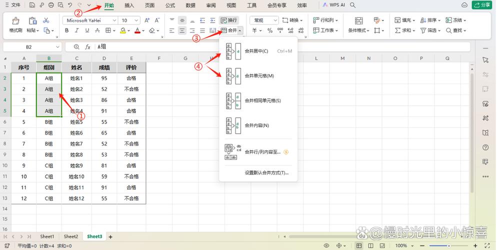Decrease font size with A- icon
The width and height of the screenshot is (497, 250).
pyautogui.click(x=157, y=20)
